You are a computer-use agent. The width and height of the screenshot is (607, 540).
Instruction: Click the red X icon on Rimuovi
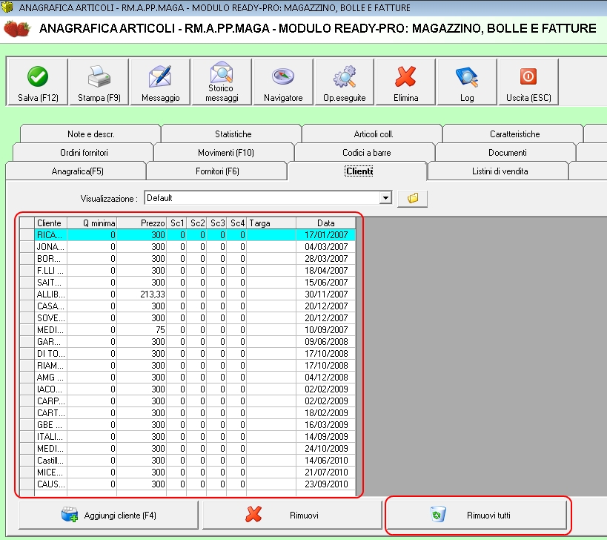(x=253, y=515)
